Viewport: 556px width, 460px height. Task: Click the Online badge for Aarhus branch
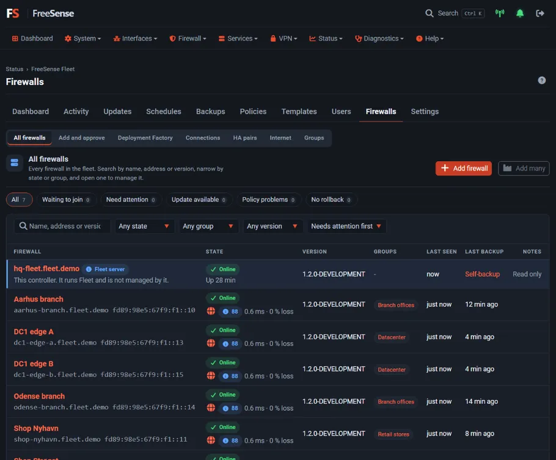pyautogui.click(x=222, y=298)
